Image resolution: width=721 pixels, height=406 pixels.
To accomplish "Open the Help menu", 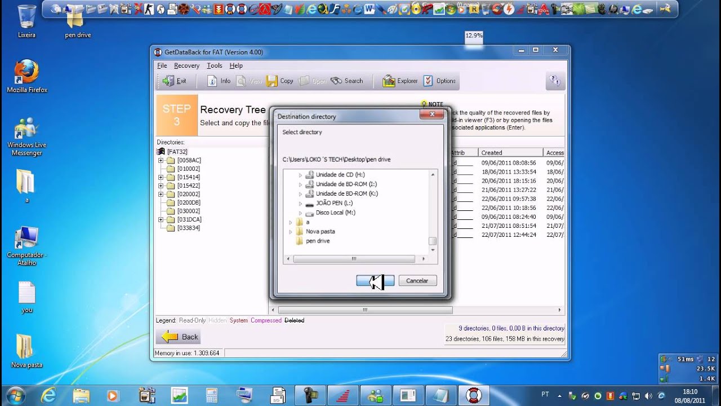I will (236, 65).
